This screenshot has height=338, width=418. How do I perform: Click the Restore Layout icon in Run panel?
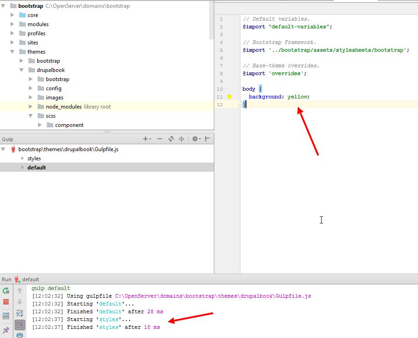point(6,316)
